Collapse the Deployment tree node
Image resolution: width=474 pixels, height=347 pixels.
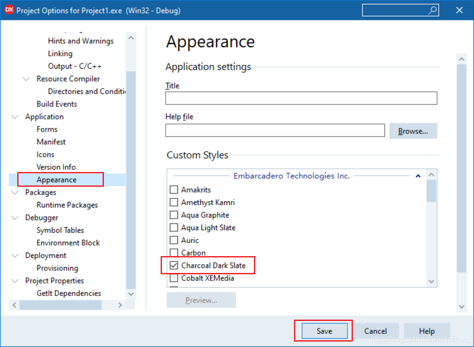15,255
